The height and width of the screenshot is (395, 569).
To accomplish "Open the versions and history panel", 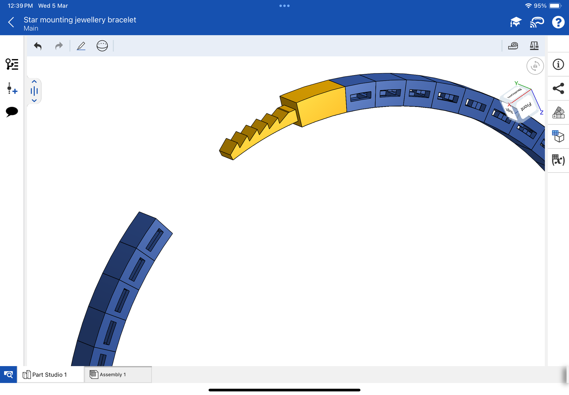I will (12, 88).
